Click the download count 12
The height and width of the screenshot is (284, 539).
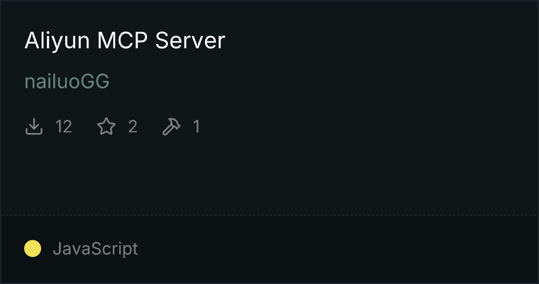(64, 127)
